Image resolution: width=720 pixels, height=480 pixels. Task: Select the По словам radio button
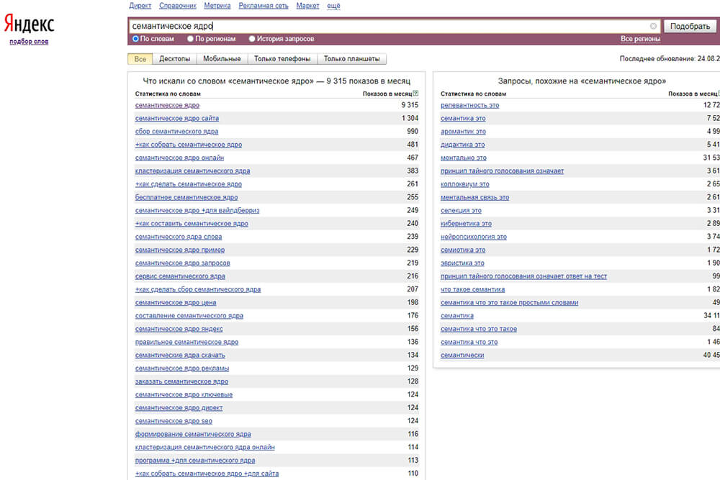click(135, 39)
